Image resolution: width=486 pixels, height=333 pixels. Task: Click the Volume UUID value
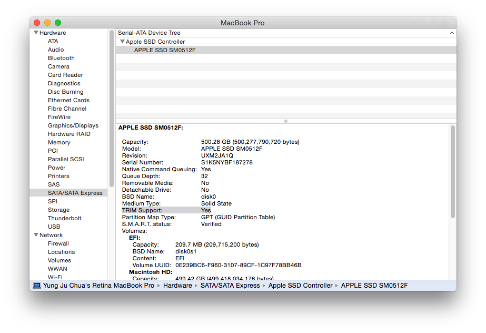click(239, 265)
